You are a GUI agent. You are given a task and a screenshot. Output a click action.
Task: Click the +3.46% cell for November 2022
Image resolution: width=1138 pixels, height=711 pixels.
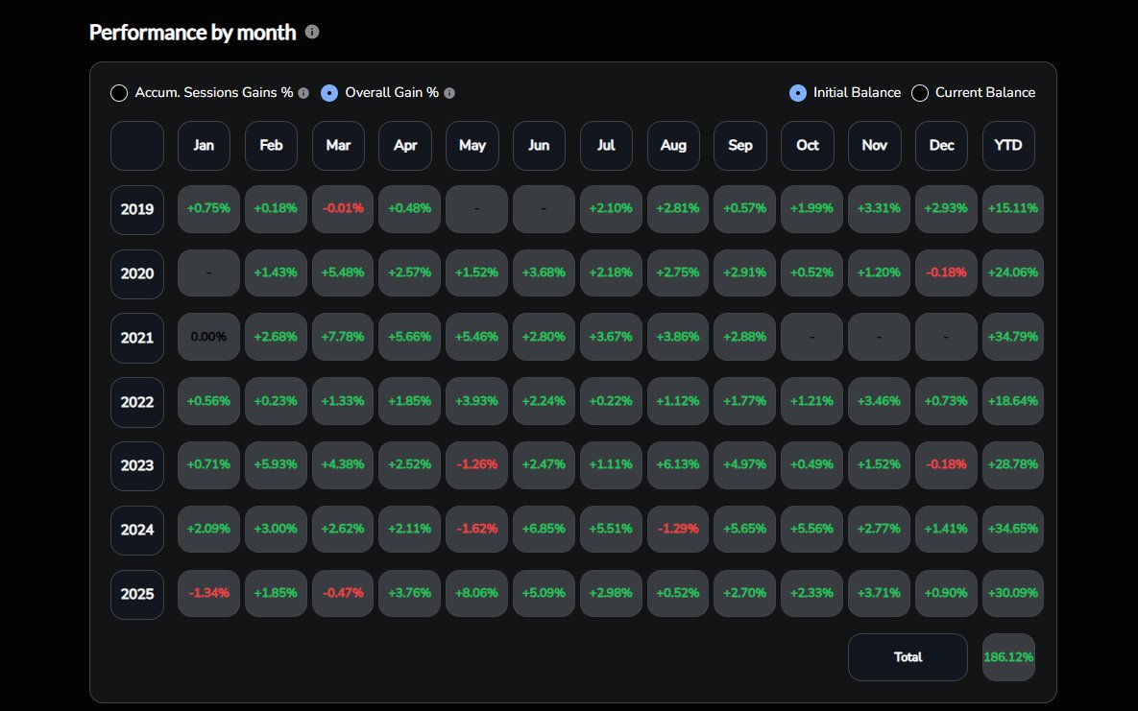click(x=879, y=401)
